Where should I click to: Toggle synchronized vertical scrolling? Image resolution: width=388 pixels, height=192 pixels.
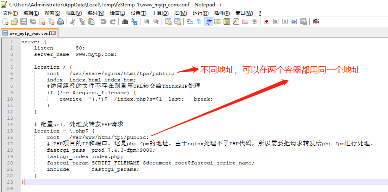point(168,22)
